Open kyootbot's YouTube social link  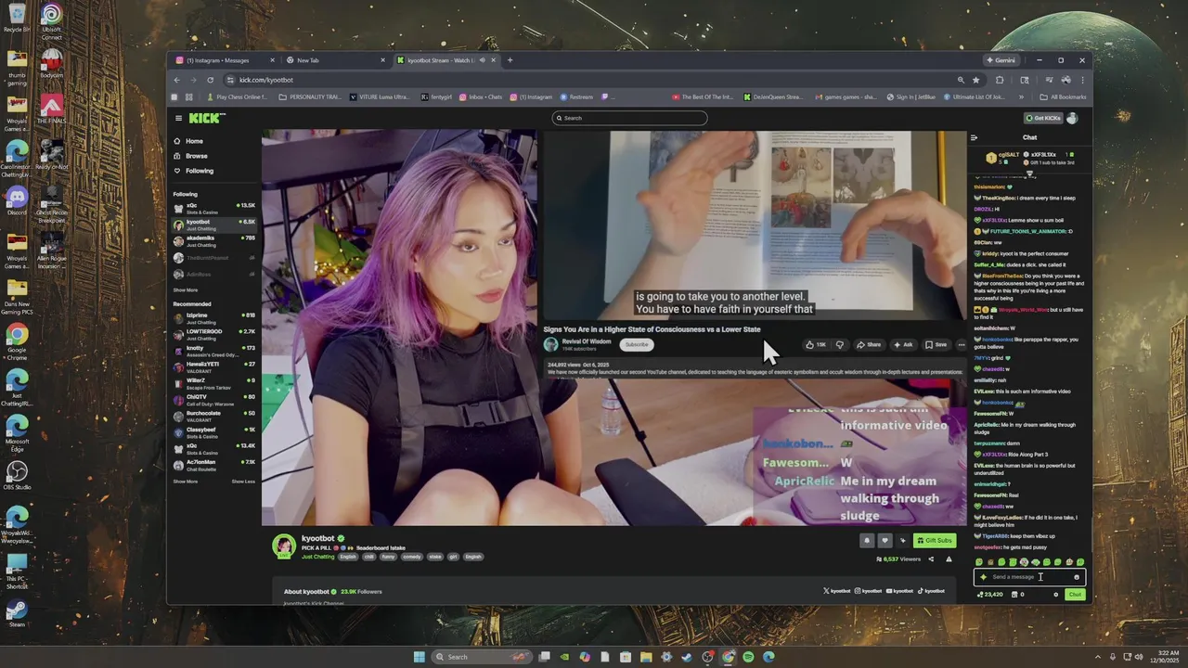click(900, 591)
